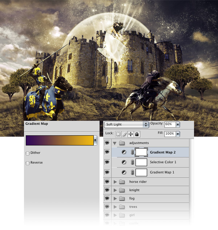This screenshot has height=230, width=218.
Task: Hide the Selective Color 1 layer
Action: point(107,162)
